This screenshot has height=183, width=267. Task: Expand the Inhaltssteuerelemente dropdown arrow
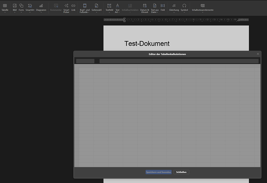203,12
